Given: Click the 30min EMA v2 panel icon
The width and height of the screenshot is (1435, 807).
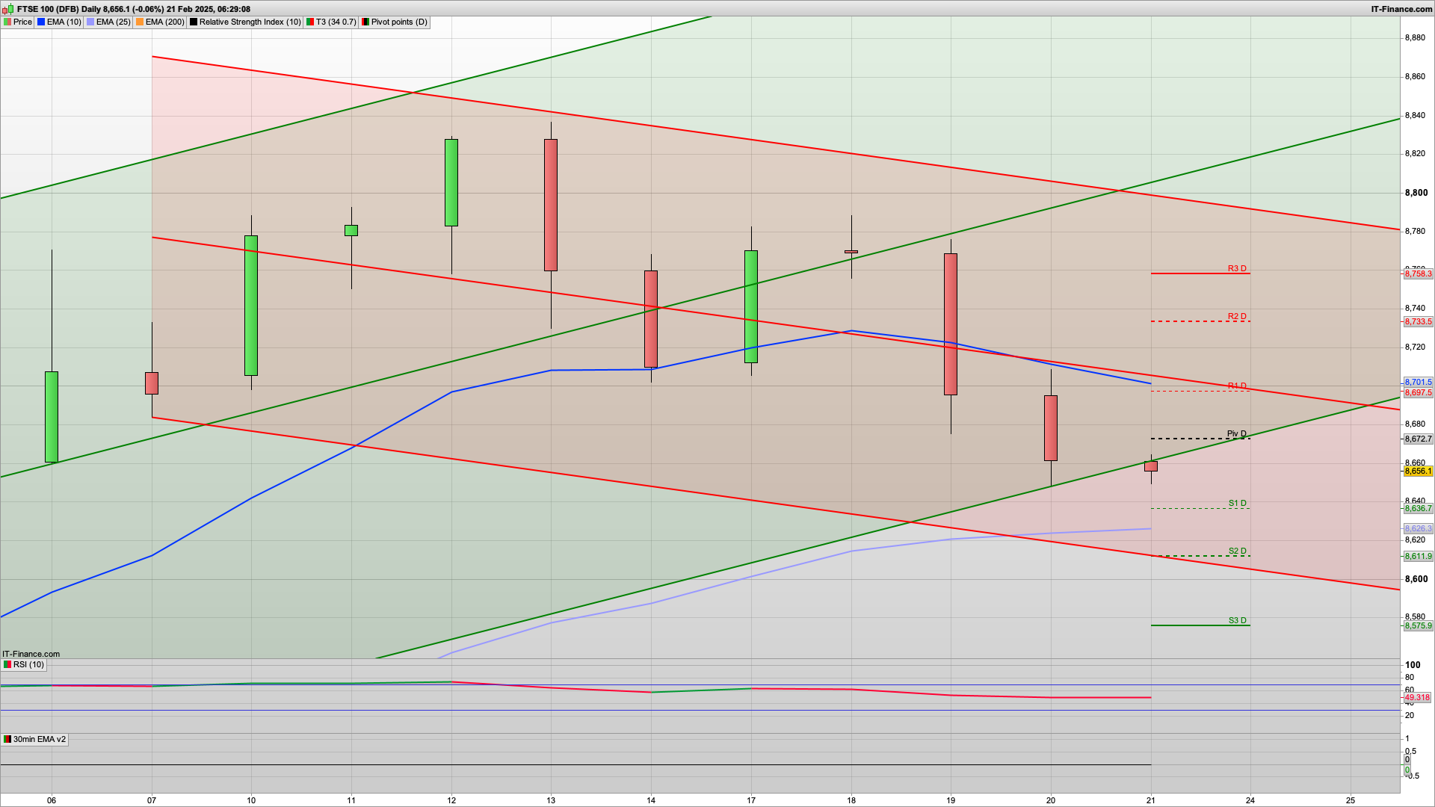Looking at the screenshot, I should 7,739.
